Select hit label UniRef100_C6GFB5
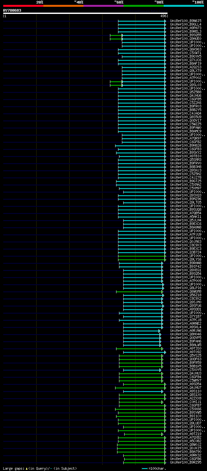207x471 pixels. click(186, 99)
